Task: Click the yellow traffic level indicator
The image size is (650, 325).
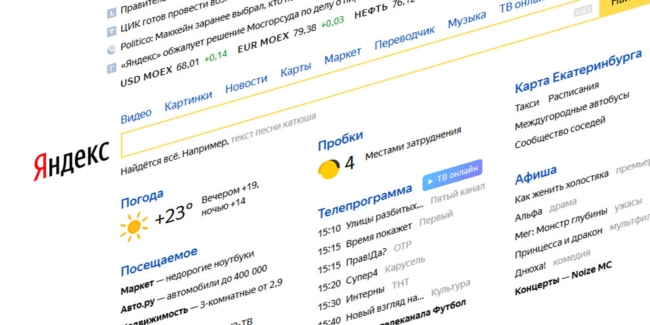Action: [x=329, y=169]
